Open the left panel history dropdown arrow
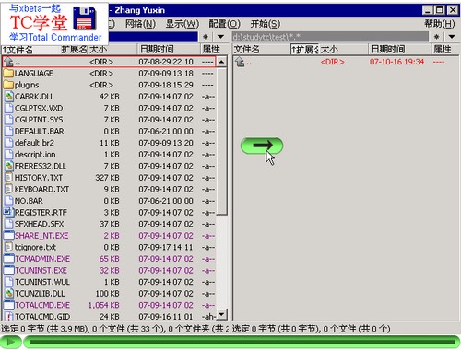The width and height of the screenshot is (461, 350). pos(220,37)
